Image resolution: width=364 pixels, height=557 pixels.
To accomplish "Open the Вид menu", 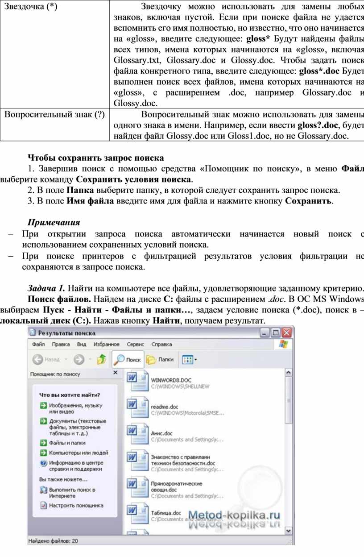I will click(x=82, y=344).
